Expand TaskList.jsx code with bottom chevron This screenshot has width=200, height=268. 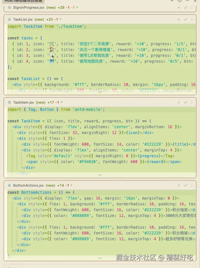(100, 92)
